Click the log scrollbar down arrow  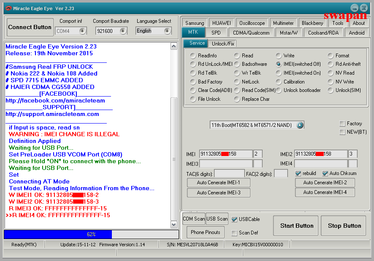174,225
